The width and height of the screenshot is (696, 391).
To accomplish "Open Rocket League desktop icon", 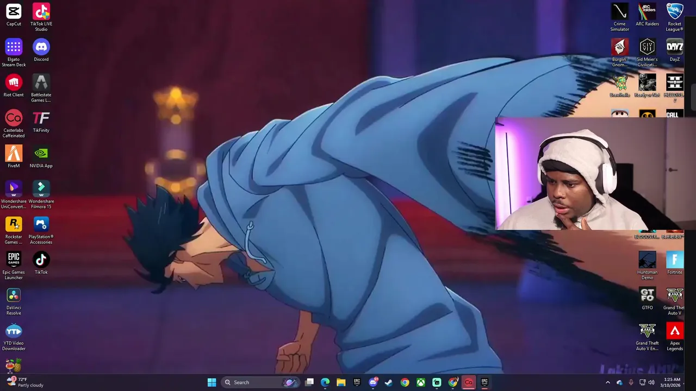I will (x=675, y=17).
